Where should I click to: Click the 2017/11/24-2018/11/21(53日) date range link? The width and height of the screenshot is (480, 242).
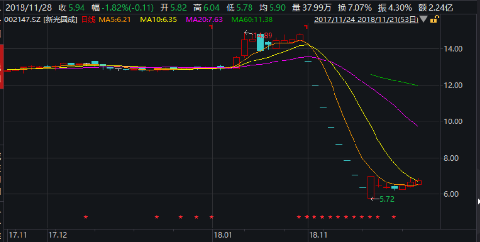pyautogui.click(x=366, y=20)
